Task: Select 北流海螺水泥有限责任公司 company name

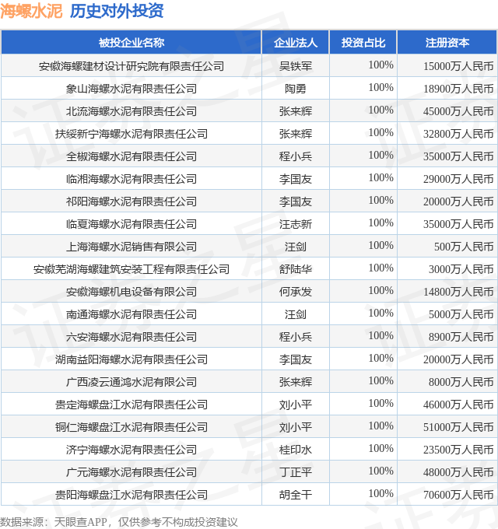Action: [x=132, y=111]
